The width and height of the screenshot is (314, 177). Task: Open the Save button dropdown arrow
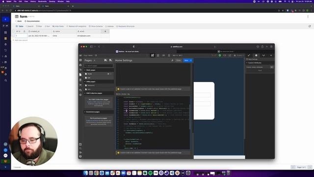coord(191,60)
